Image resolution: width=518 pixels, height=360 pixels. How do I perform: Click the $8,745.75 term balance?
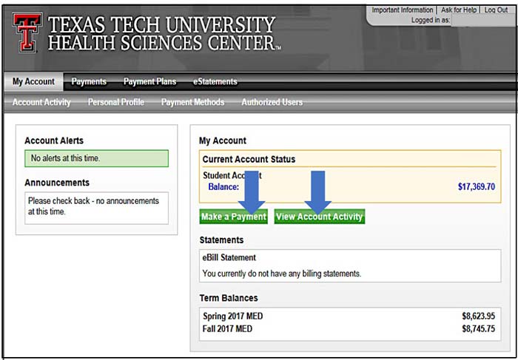[x=478, y=329]
